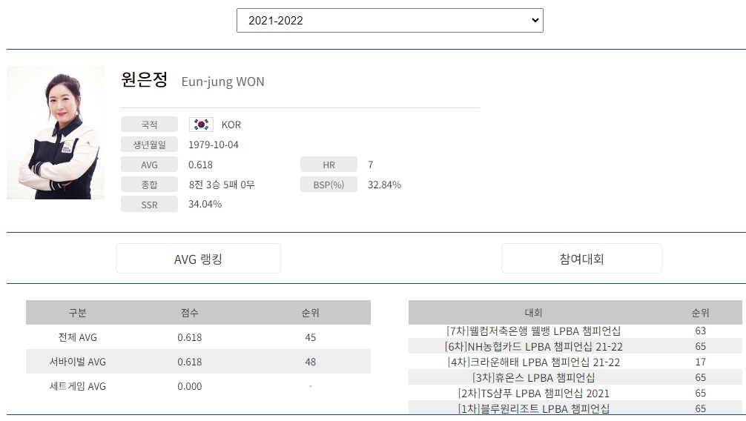Open [7차]웰컴저축은행 웰뱅 LPBA 챔피언십
The image size is (746, 421).
533,331
